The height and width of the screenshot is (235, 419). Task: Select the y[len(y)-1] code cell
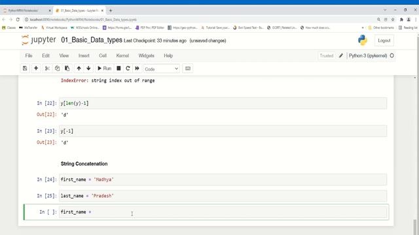pyautogui.click(x=223, y=103)
